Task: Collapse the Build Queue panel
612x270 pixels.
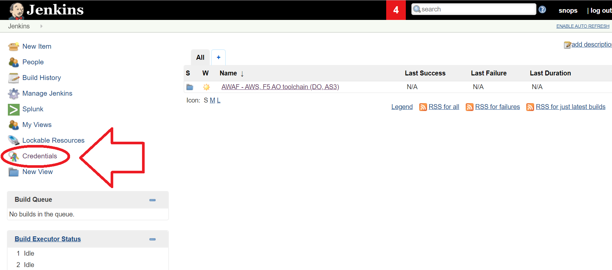Action: coord(153,200)
